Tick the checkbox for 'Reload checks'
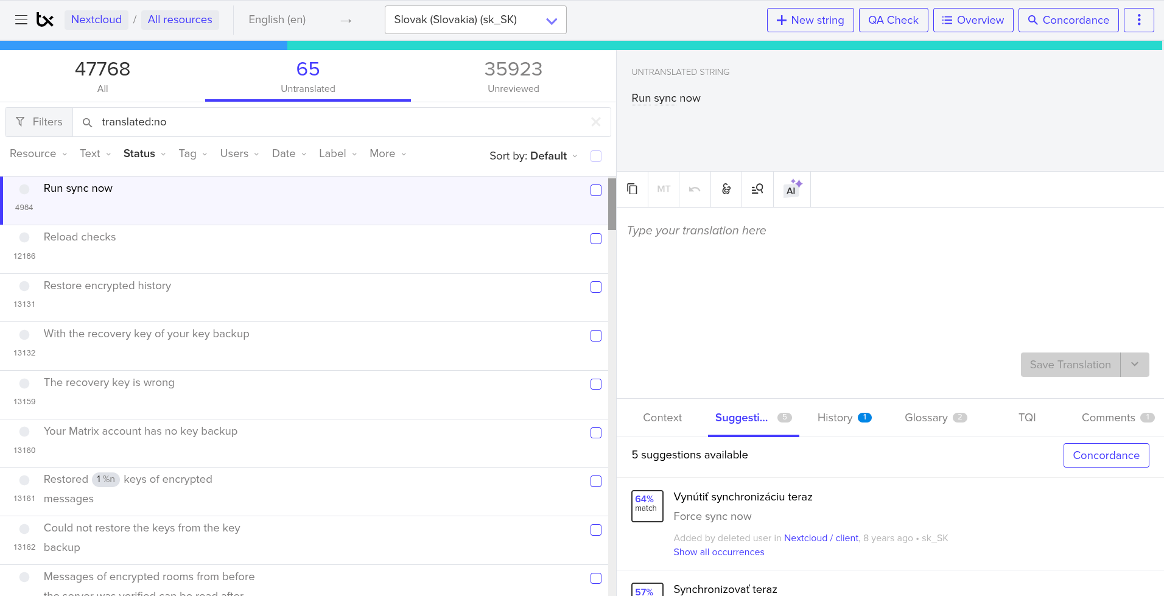The width and height of the screenshot is (1164, 596). (596, 239)
